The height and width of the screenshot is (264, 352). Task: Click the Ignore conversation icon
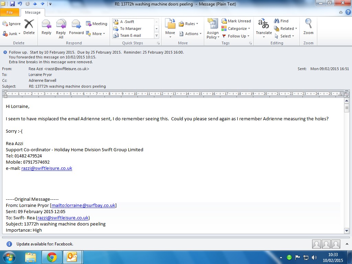click(x=5, y=24)
